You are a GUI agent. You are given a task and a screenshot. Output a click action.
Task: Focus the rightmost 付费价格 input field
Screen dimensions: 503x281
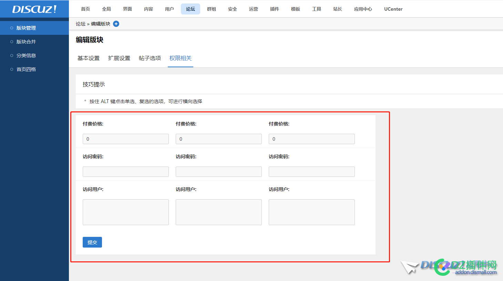click(x=312, y=139)
